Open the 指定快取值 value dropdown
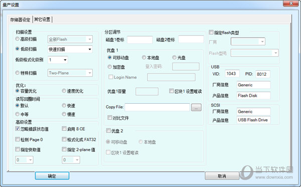 tap(24, 160)
